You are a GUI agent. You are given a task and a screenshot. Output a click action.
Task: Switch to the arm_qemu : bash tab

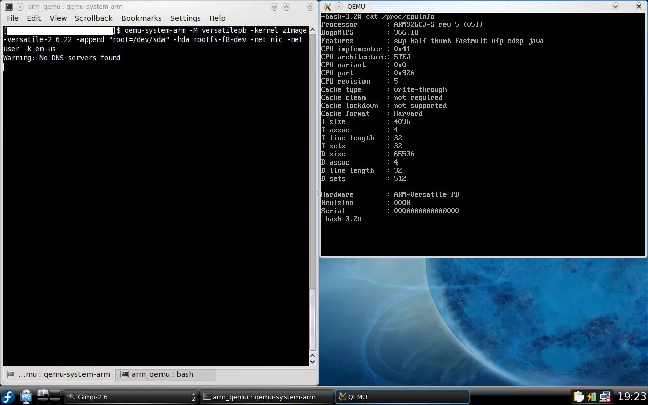coord(166,374)
